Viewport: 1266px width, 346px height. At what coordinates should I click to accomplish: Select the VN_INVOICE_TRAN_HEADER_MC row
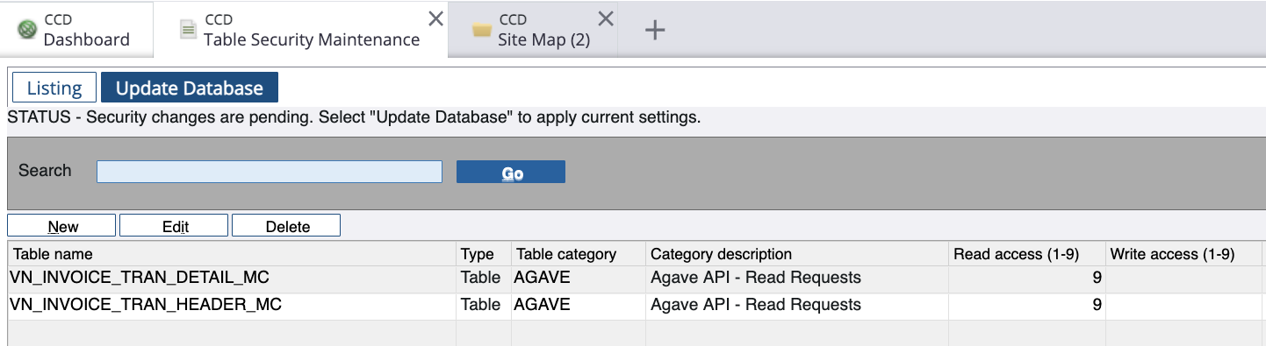pos(636,306)
